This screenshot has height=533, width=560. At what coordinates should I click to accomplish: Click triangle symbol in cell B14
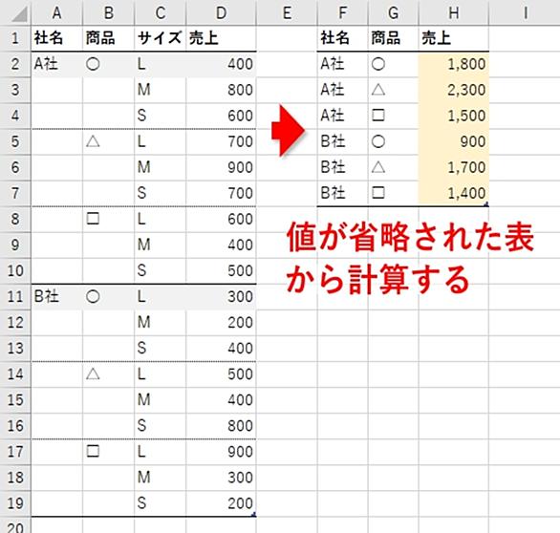coord(93,374)
